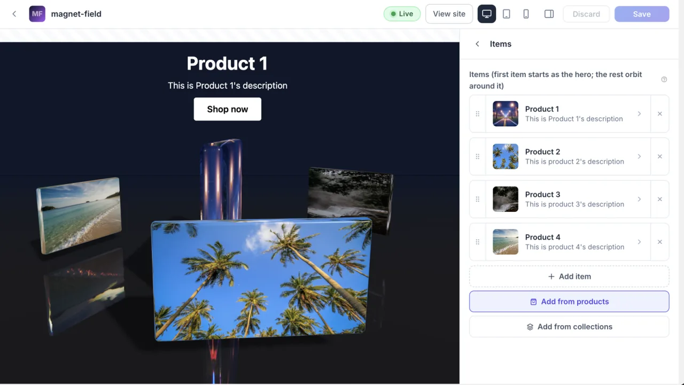684x385 pixels.
Task: Grab the Product 3 drag handle
Action: 478,199
